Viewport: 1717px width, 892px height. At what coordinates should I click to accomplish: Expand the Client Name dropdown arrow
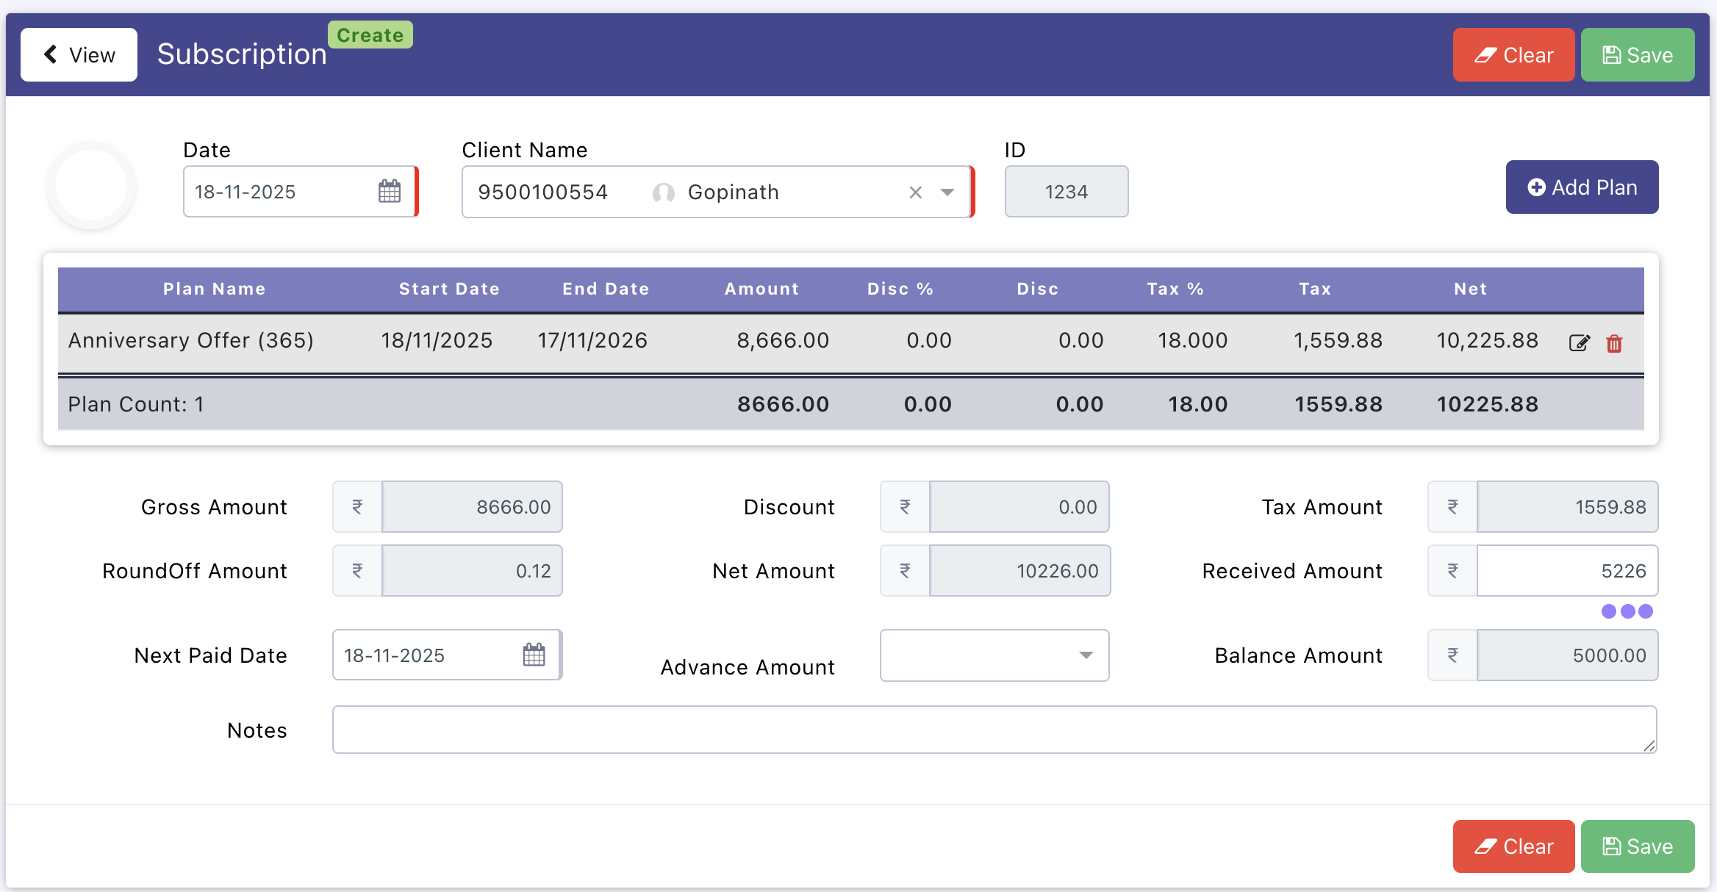pyautogui.click(x=947, y=193)
